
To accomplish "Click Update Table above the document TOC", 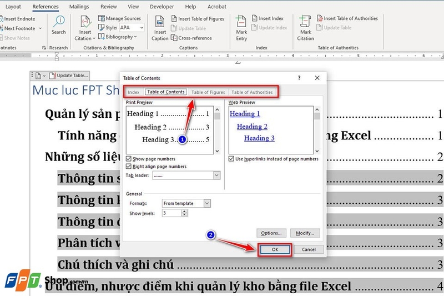I will pyautogui.click(x=69, y=76).
